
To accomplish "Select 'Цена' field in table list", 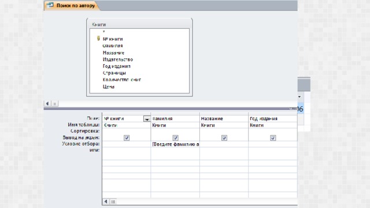I will [109, 87].
